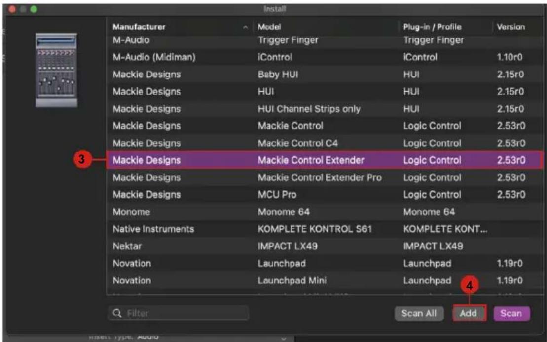
Task: Select the HUI Channel Strips only row
Action: click(x=325, y=109)
